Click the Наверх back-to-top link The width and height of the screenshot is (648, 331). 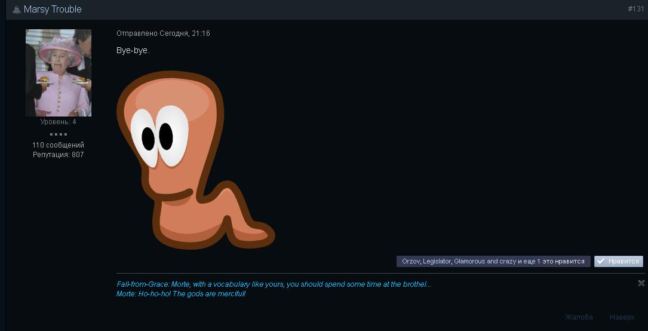pos(622,317)
